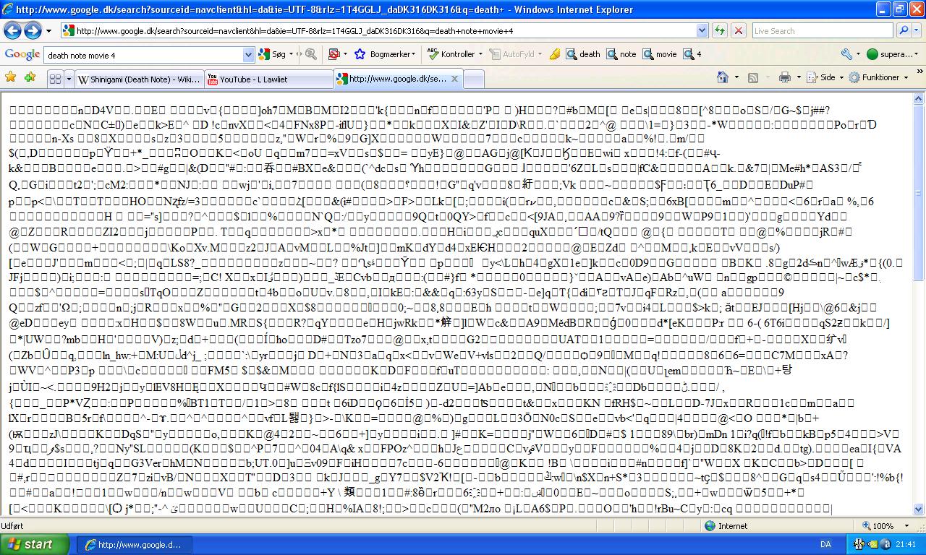926x555 pixels.
Task: Click the first system tray icon
Action: [860, 545]
